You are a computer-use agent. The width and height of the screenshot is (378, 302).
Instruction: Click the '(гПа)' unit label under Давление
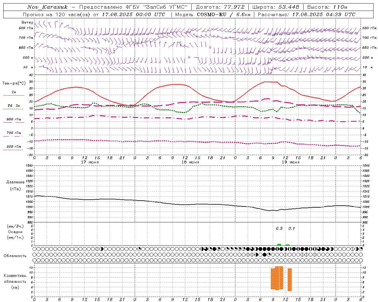tap(15, 189)
